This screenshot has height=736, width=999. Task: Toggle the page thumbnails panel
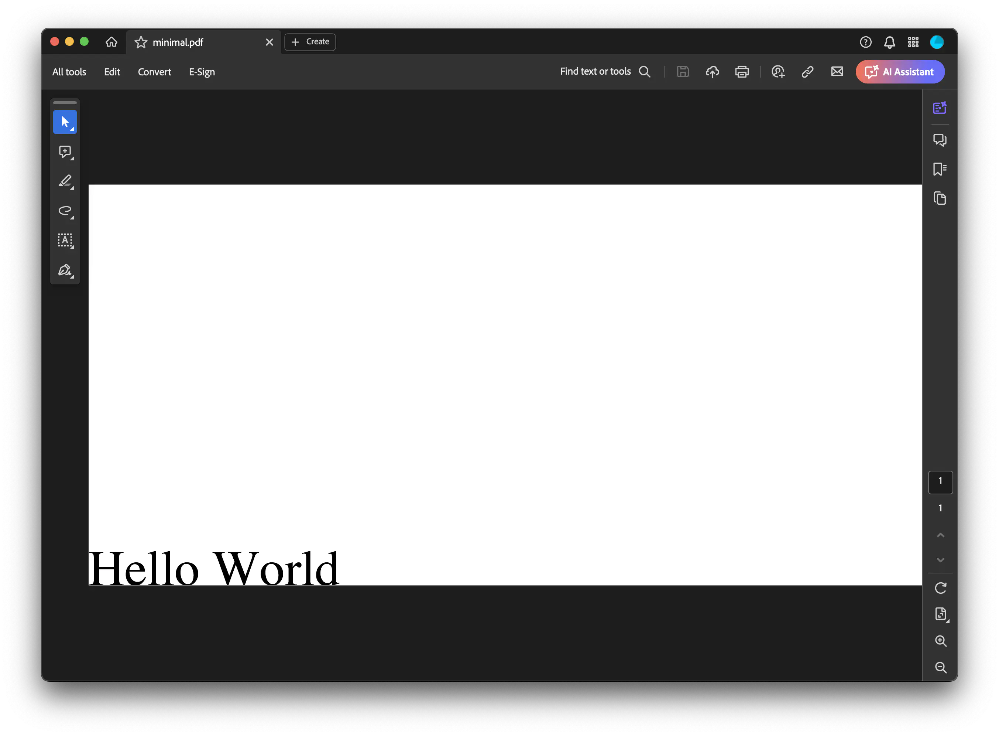[940, 198]
